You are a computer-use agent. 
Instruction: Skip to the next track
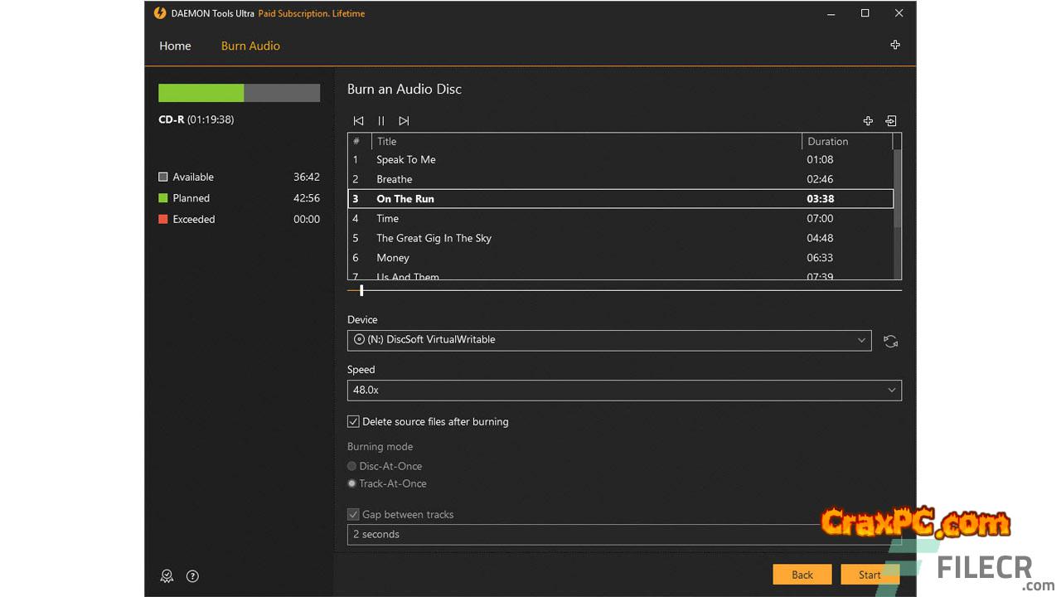pos(404,121)
